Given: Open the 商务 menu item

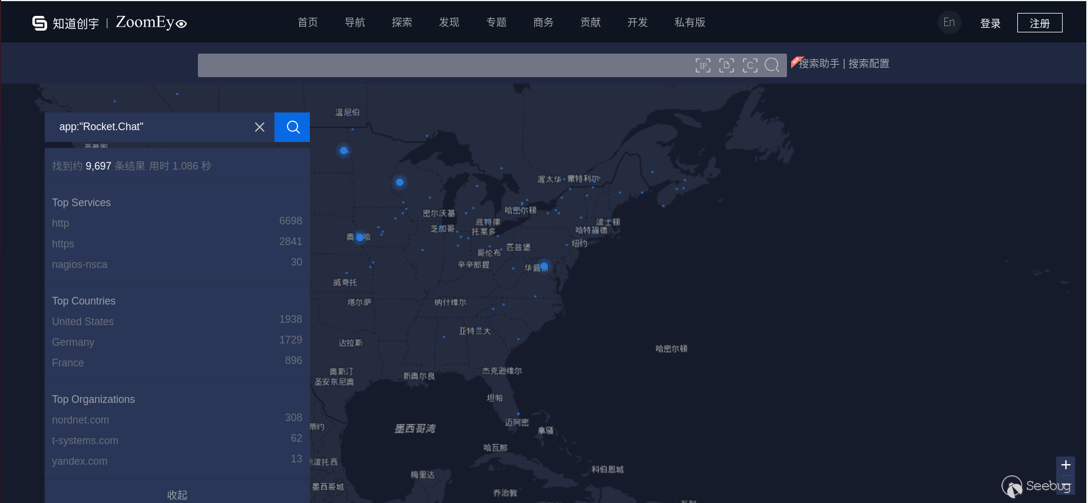Looking at the screenshot, I should click(543, 22).
